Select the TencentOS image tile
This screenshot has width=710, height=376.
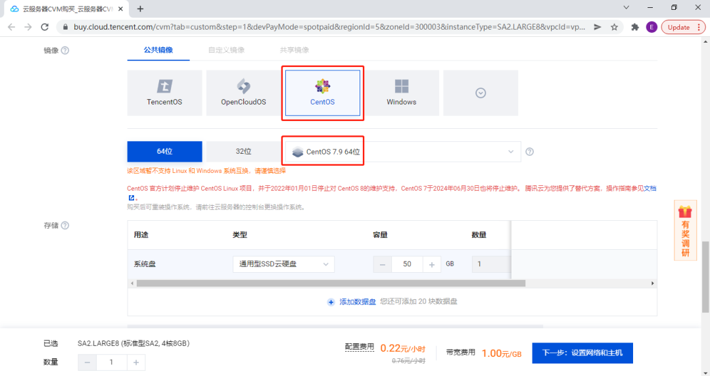[164, 93]
